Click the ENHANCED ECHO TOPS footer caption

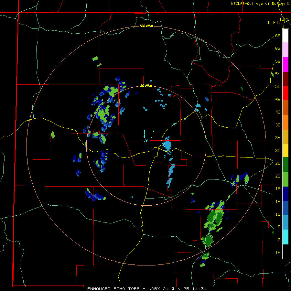tap(147, 289)
